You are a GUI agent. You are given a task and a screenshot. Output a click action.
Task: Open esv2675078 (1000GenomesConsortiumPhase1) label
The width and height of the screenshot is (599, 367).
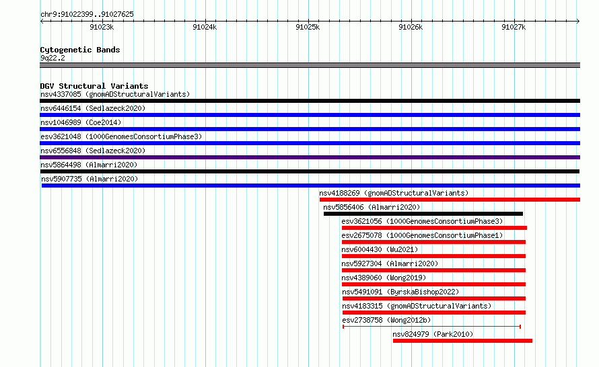click(422, 235)
